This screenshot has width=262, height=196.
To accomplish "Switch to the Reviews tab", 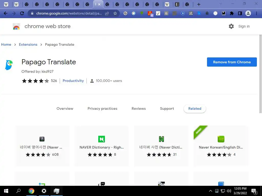I will [x=139, y=108].
